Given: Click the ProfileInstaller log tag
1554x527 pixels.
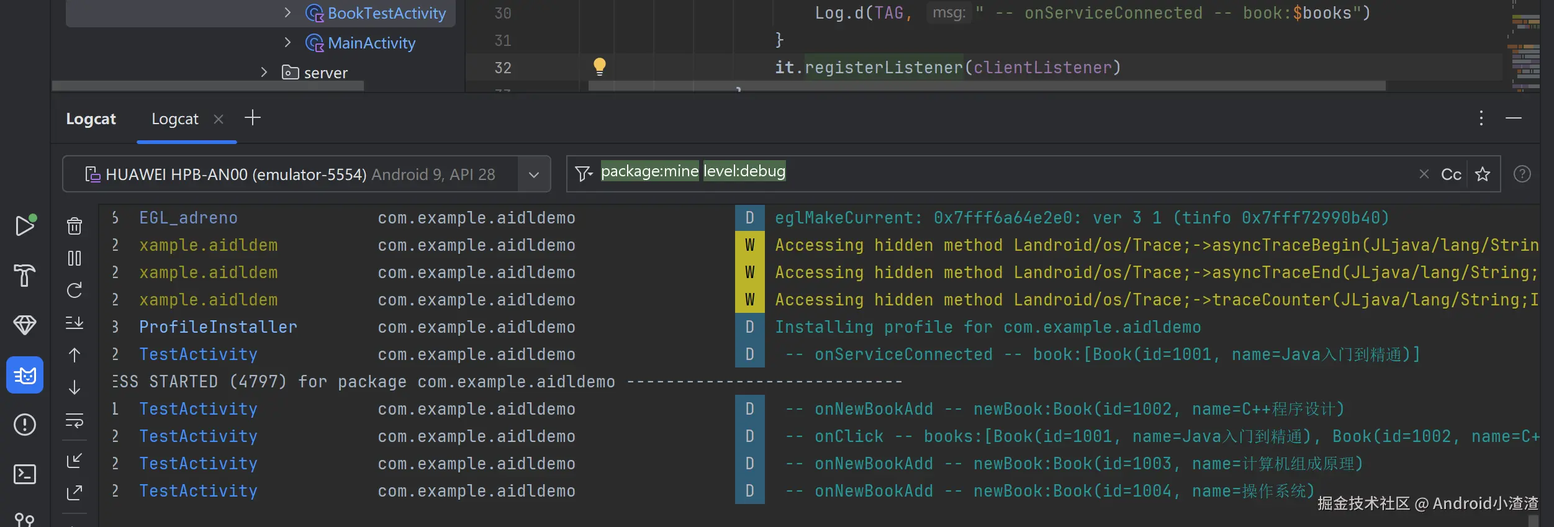Looking at the screenshot, I should [218, 327].
